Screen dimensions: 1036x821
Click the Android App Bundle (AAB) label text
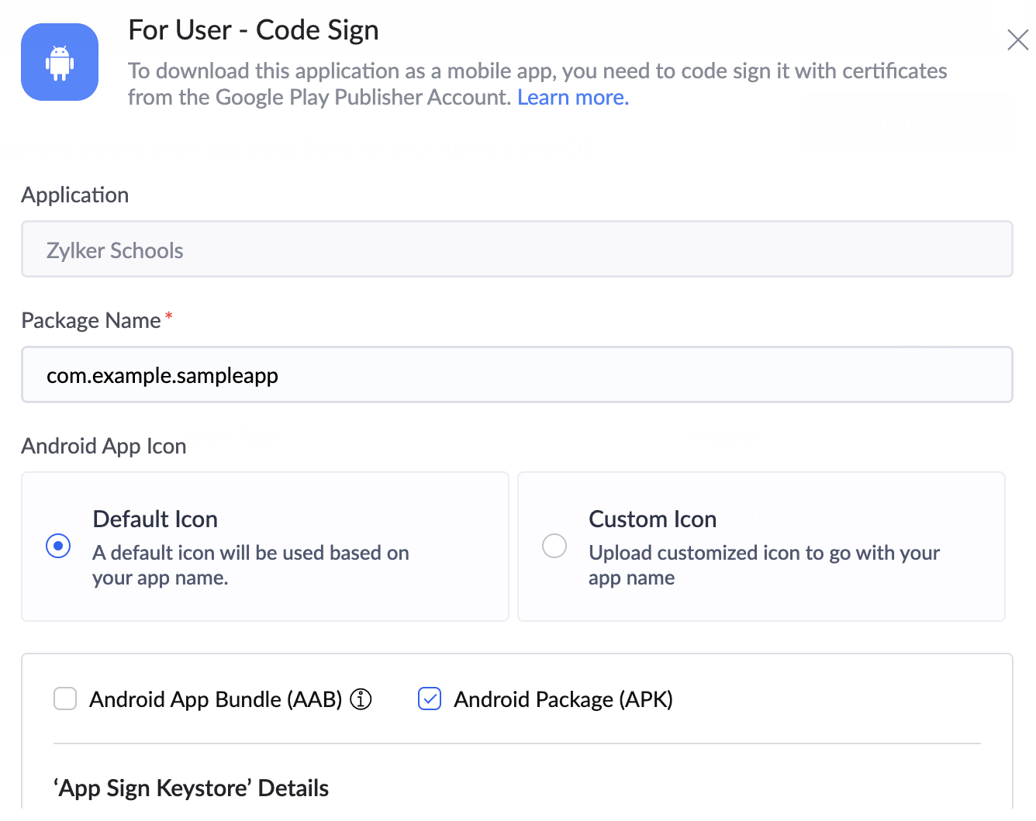click(216, 699)
